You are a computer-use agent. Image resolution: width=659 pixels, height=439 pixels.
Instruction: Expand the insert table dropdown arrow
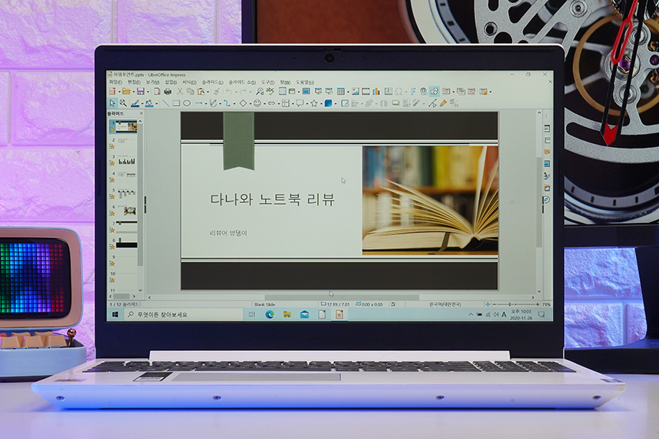pyautogui.click(x=348, y=92)
